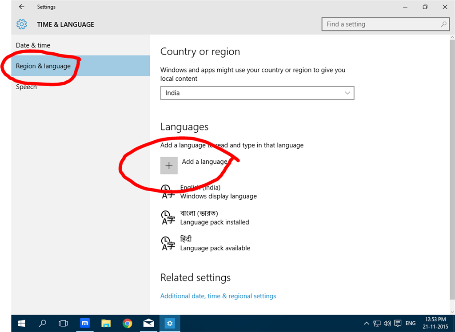Select the Hindi language icon
This screenshot has width=455, height=332.
(168, 243)
